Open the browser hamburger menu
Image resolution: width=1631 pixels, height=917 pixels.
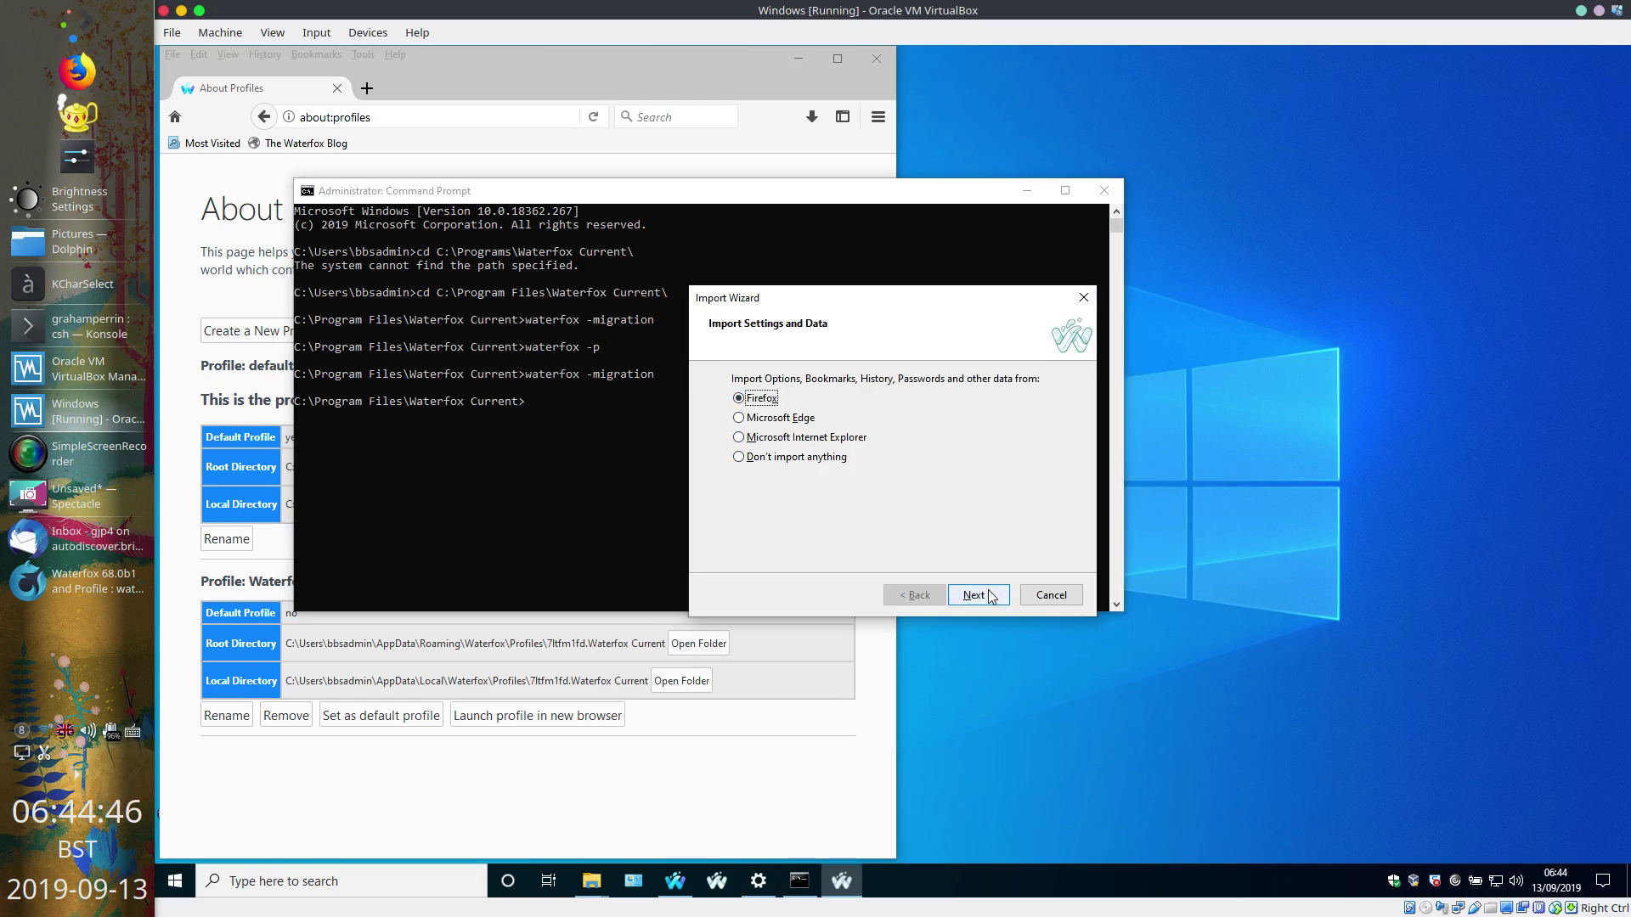tap(878, 116)
